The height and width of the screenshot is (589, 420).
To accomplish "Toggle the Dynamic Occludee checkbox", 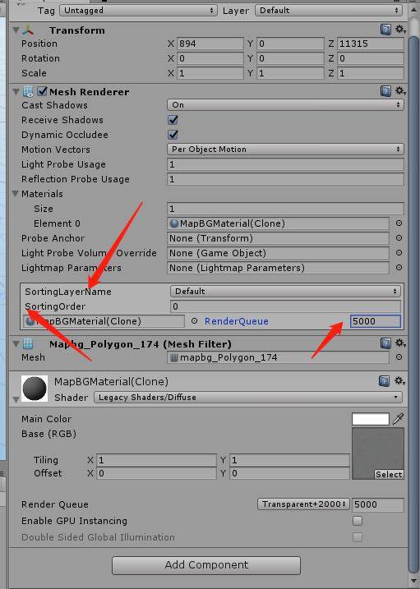I will pyautogui.click(x=173, y=135).
